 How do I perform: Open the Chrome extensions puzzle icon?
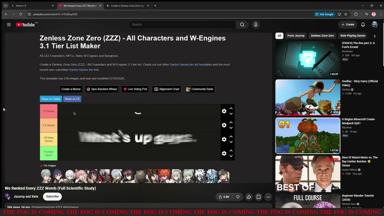click(356, 14)
